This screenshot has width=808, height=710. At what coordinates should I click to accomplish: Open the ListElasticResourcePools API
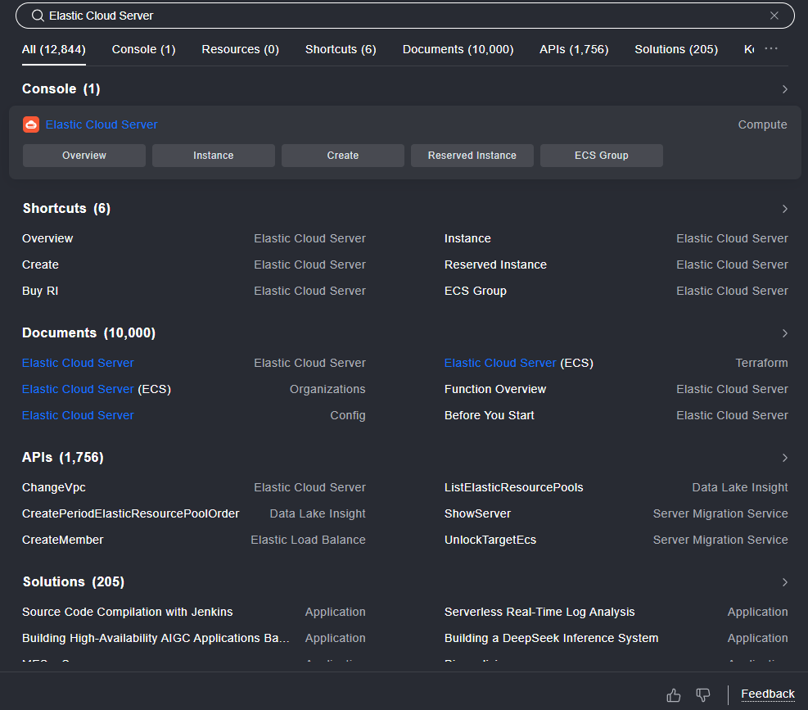click(x=616, y=488)
